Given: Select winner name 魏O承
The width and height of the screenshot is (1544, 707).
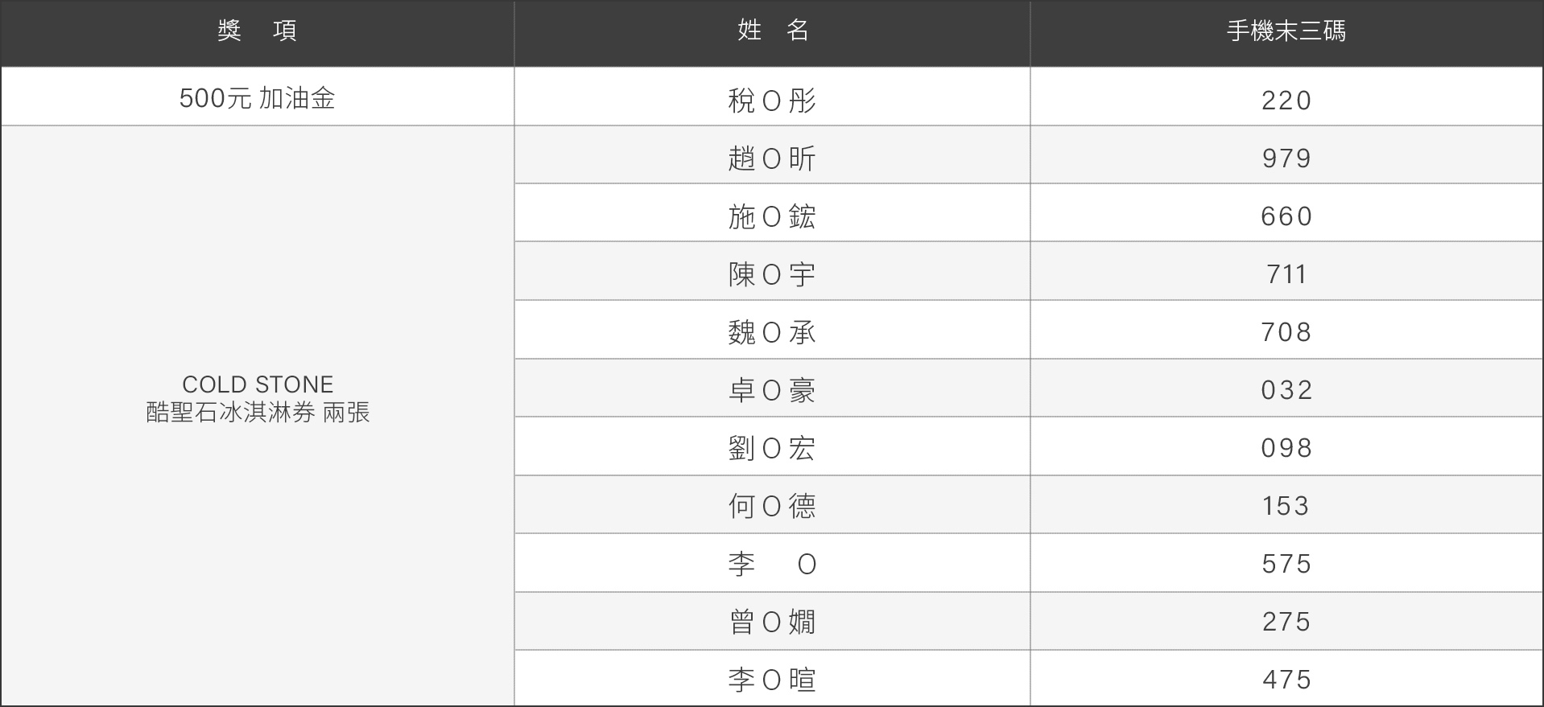Looking at the screenshot, I should [772, 332].
